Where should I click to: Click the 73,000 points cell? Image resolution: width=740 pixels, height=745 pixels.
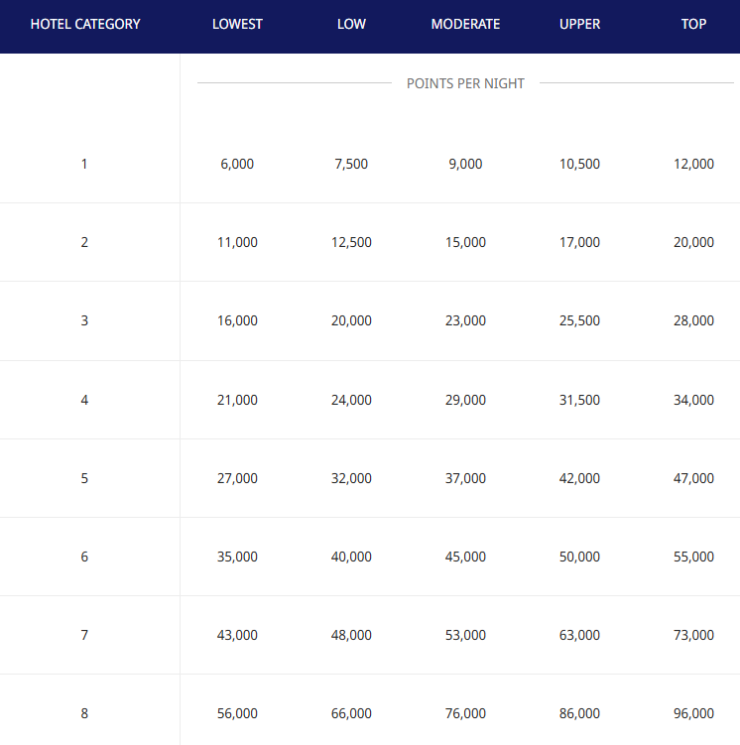click(x=693, y=635)
